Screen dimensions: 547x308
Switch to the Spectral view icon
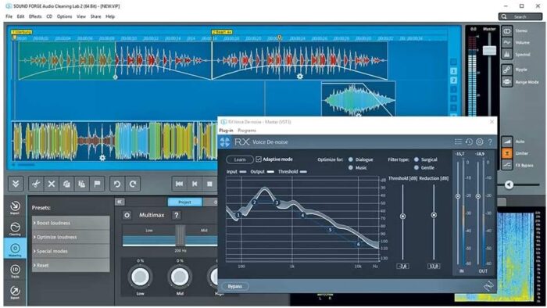pos(507,54)
